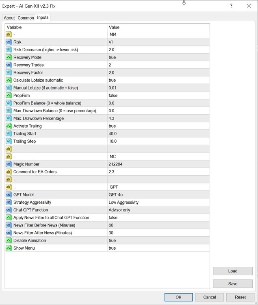Image resolution: width=258 pixels, height=305 pixels.
Task: Open the Low Aggressivity value dropdown
Action: (x=158, y=202)
